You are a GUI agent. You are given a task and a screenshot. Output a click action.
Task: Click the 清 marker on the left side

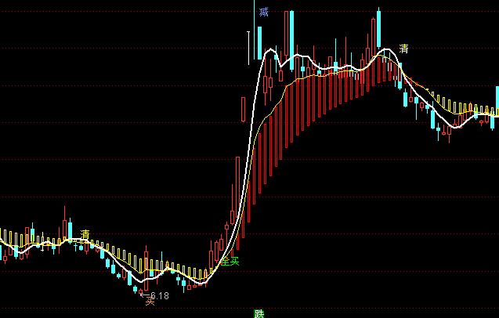coord(85,235)
